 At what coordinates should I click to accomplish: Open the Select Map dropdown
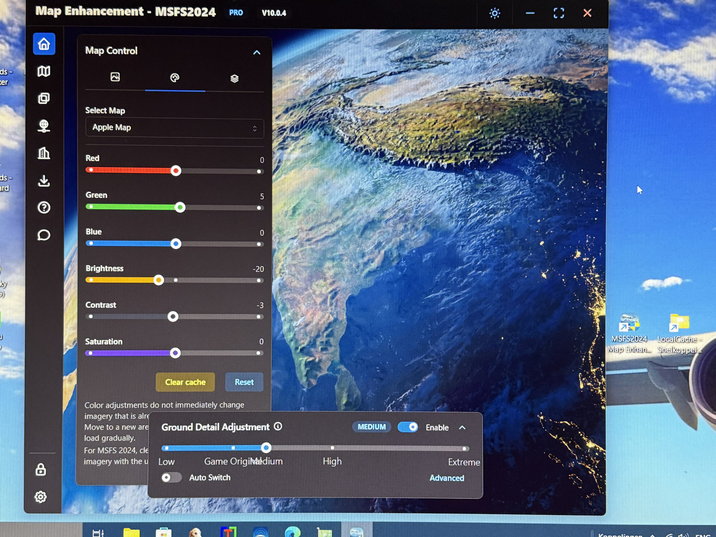point(175,128)
